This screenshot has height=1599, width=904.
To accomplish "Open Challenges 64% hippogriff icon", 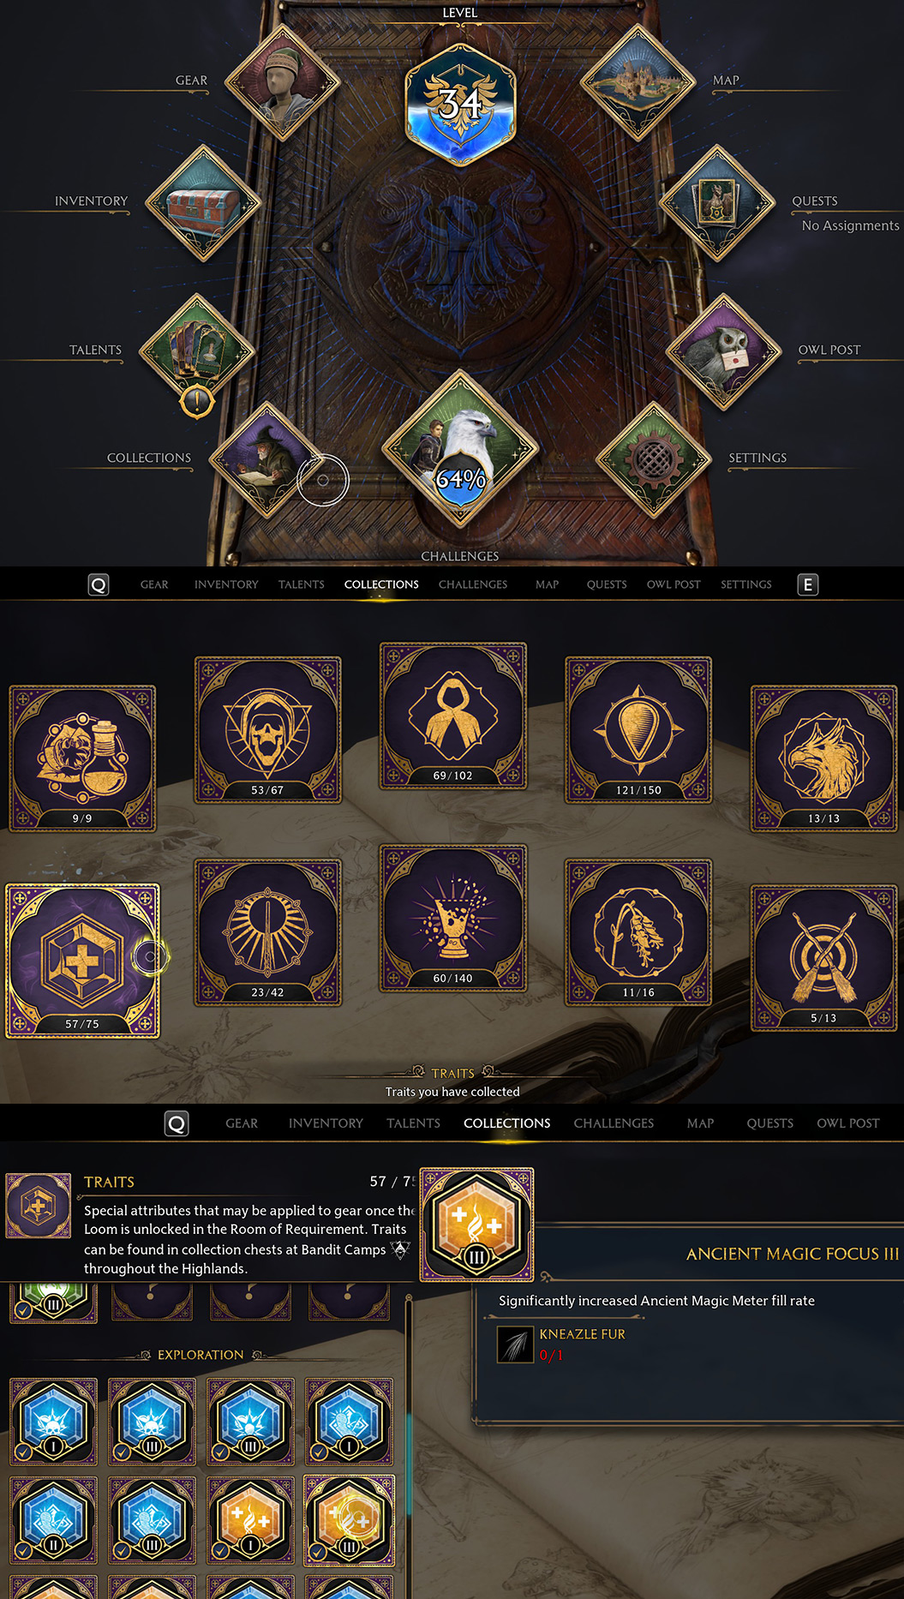I will tap(460, 447).
